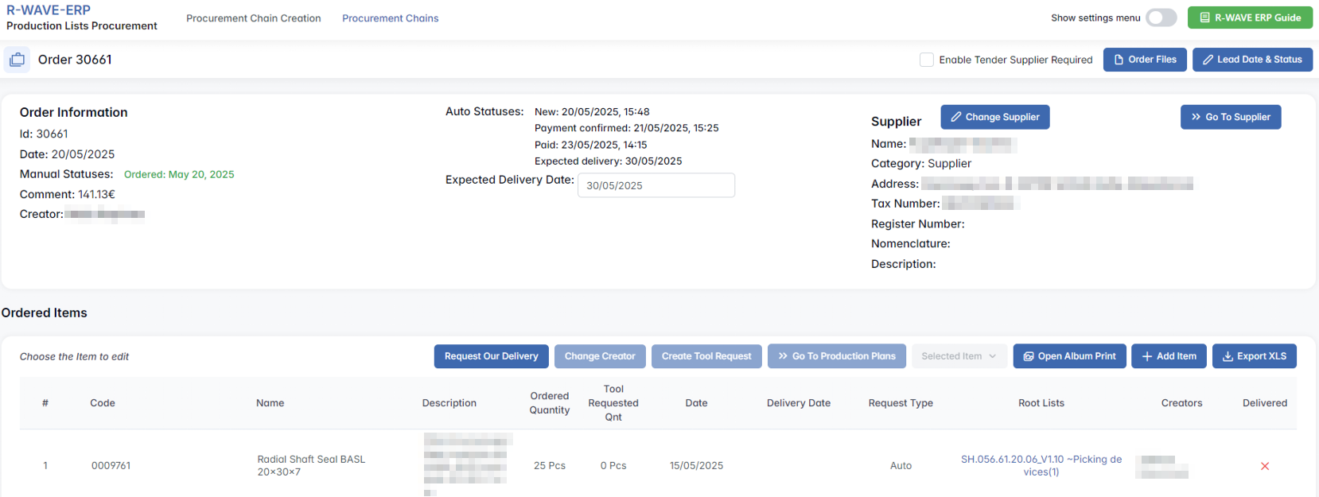
Task: Go To Production Plans
Action: click(x=836, y=356)
